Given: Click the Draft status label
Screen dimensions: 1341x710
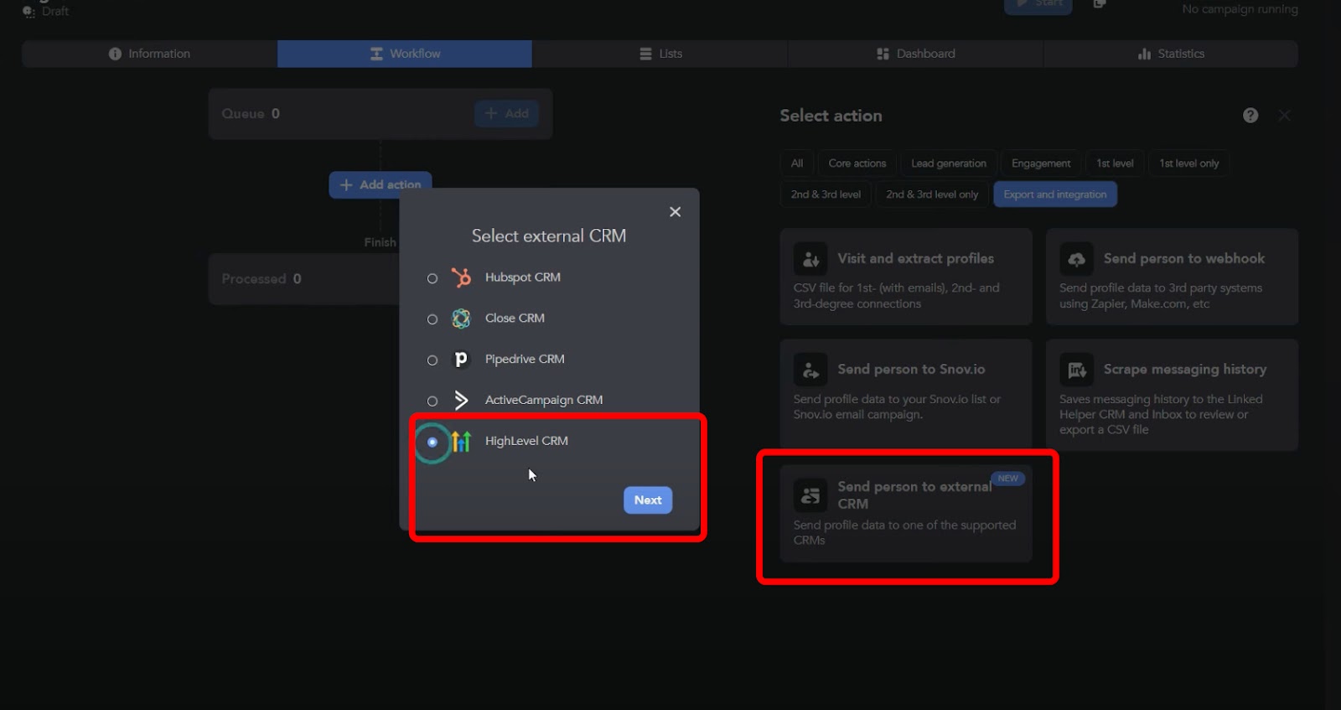Looking at the screenshot, I should pos(55,11).
